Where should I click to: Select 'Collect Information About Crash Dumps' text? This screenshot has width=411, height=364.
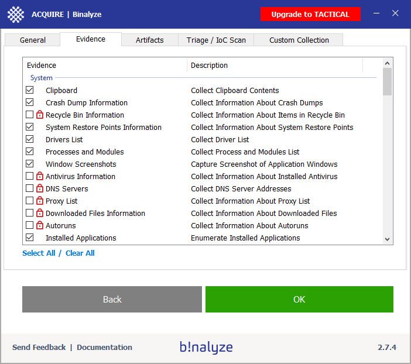tap(257, 103)
